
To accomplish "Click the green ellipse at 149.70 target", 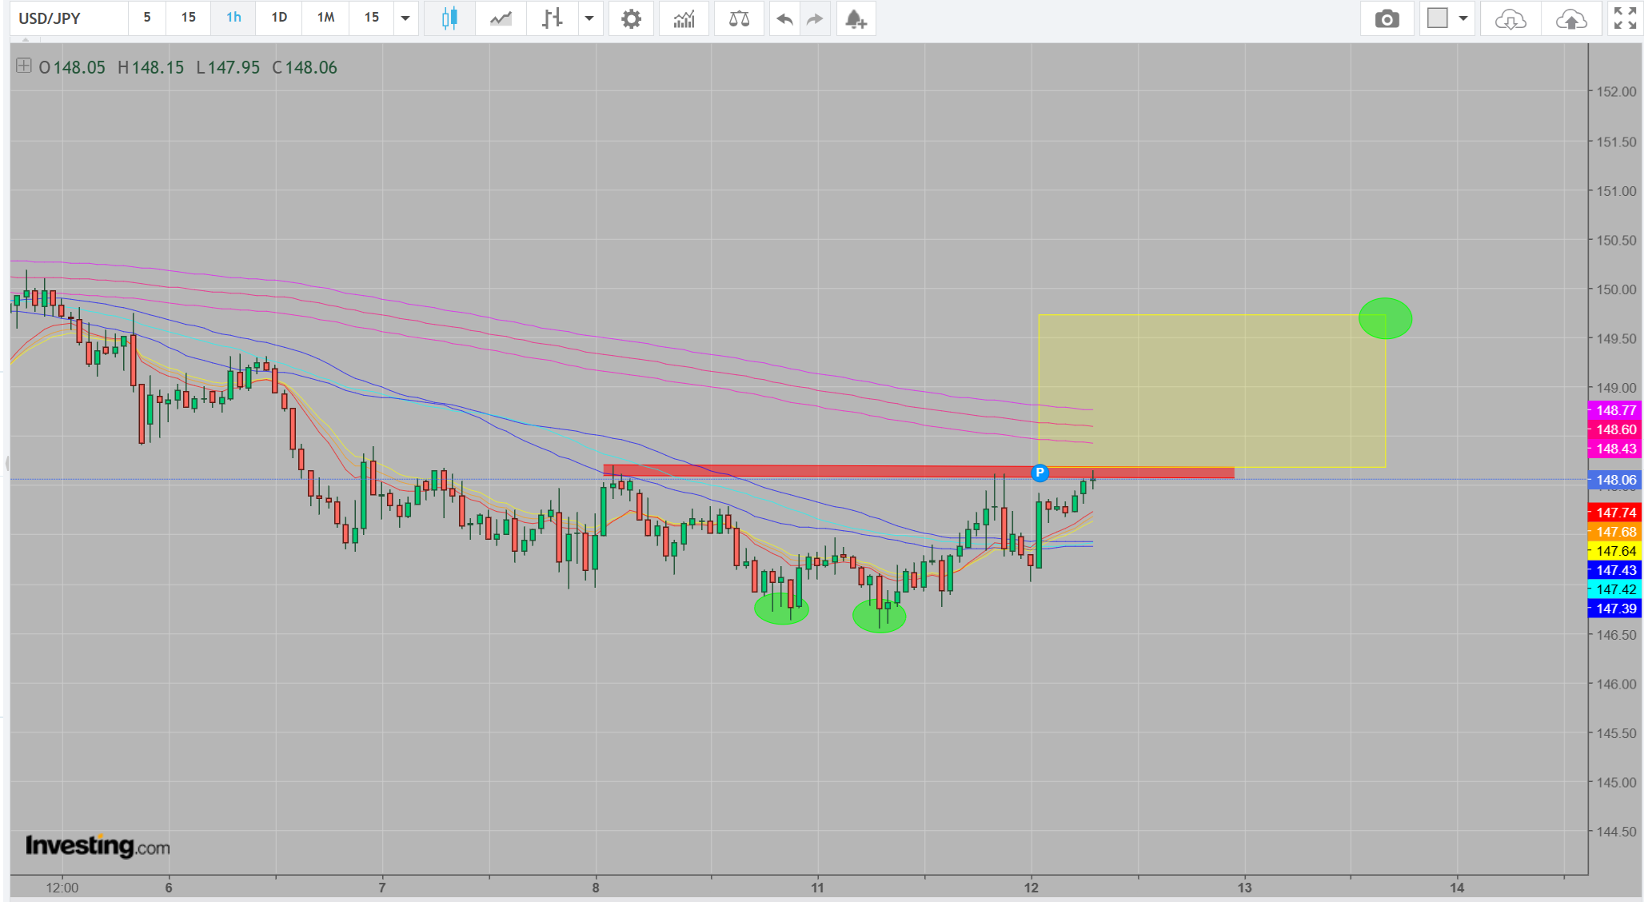I will pos(1386,318).
